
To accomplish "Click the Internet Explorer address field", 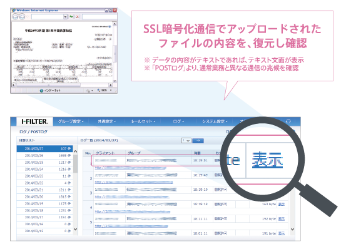I will [48, 17].
